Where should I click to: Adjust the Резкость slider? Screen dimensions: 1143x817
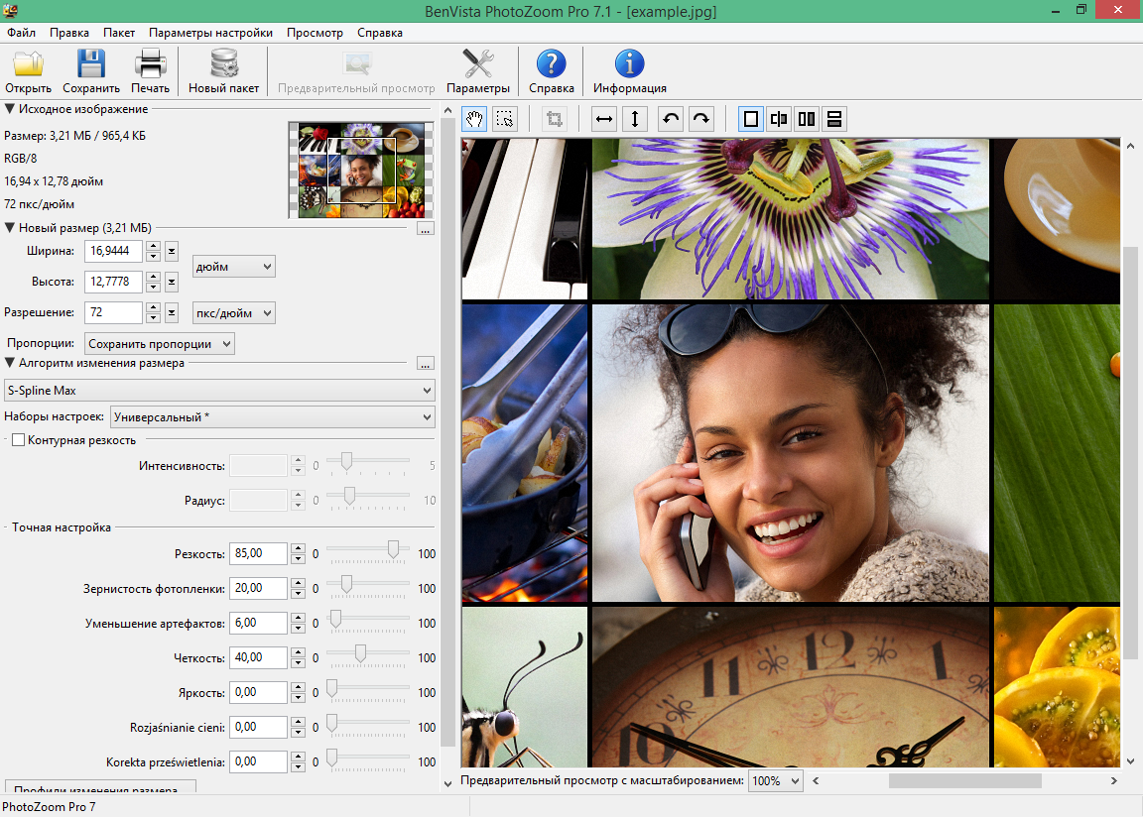click(x=394, y=549)
